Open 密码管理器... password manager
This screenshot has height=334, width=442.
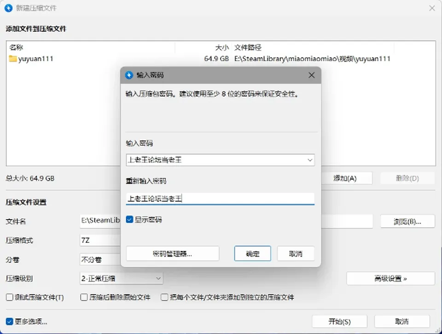tap(173, 253)
